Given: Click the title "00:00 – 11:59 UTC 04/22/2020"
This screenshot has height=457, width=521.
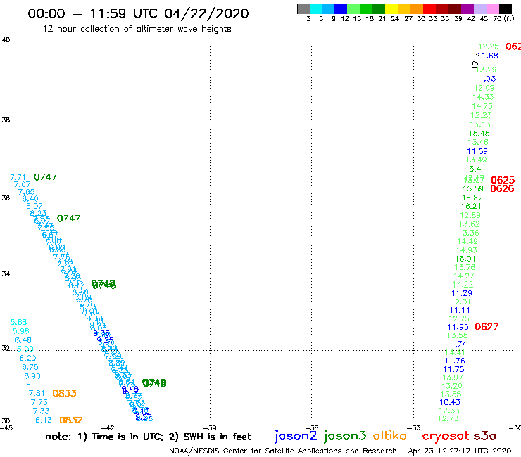Looking at the screenshot, I should pos(138,13).
